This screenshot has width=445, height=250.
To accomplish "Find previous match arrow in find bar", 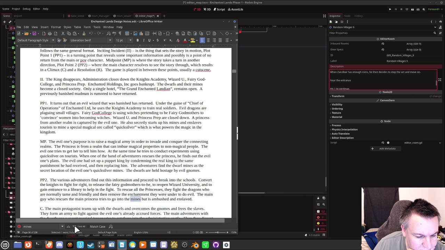I will tap(68, 226).
